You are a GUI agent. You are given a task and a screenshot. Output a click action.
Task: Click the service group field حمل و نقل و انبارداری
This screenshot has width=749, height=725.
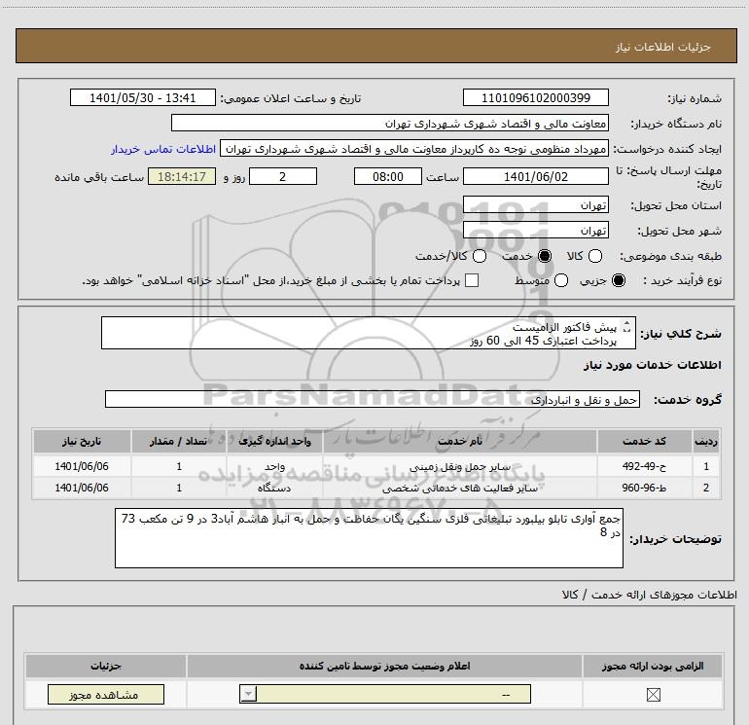coord(373,400)
